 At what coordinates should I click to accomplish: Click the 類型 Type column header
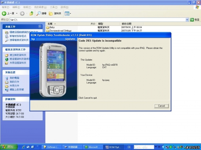[108, 24]
